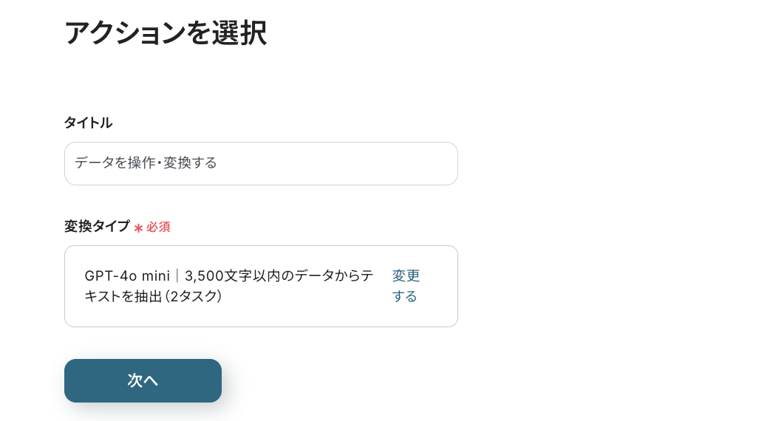Click the red required asterisk
Image resolution: width=773 pixels, height=421 pixels.
[138, 227]
